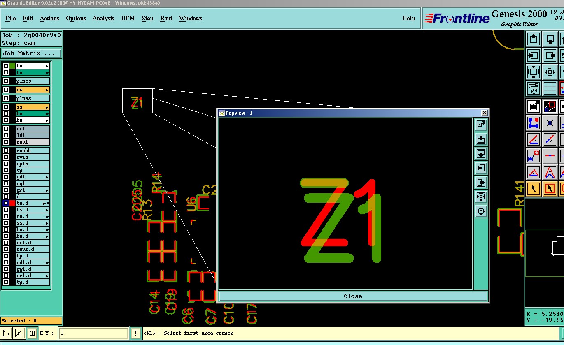Select the red-blue diagonal line tool
Image resolution: width=564 pixels, height=345 pixels.
550,139
